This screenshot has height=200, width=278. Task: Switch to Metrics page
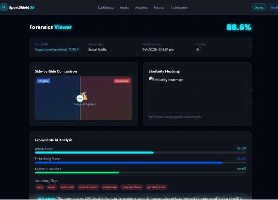159,8
